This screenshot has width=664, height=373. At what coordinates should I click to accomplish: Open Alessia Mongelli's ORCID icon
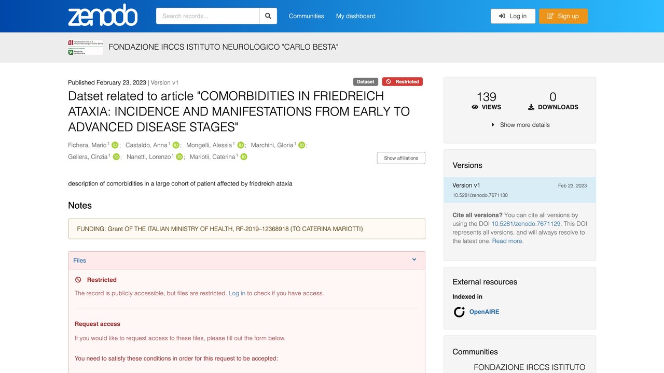[241, 145]
